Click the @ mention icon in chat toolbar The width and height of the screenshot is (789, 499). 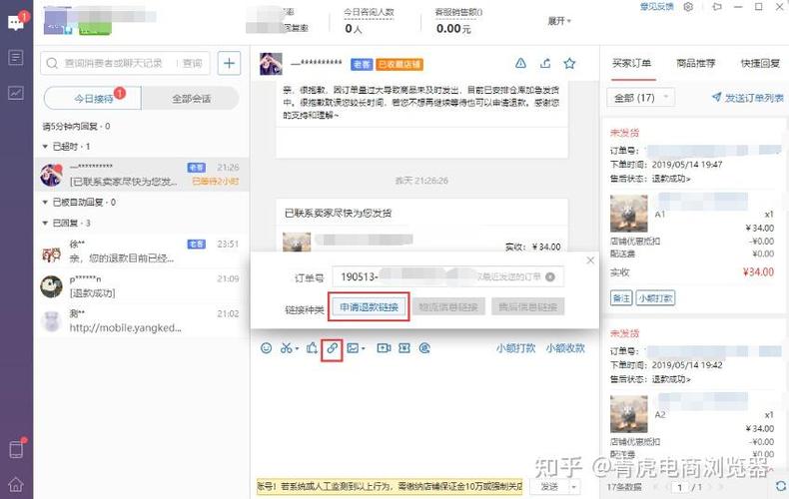tap(424, 348)
